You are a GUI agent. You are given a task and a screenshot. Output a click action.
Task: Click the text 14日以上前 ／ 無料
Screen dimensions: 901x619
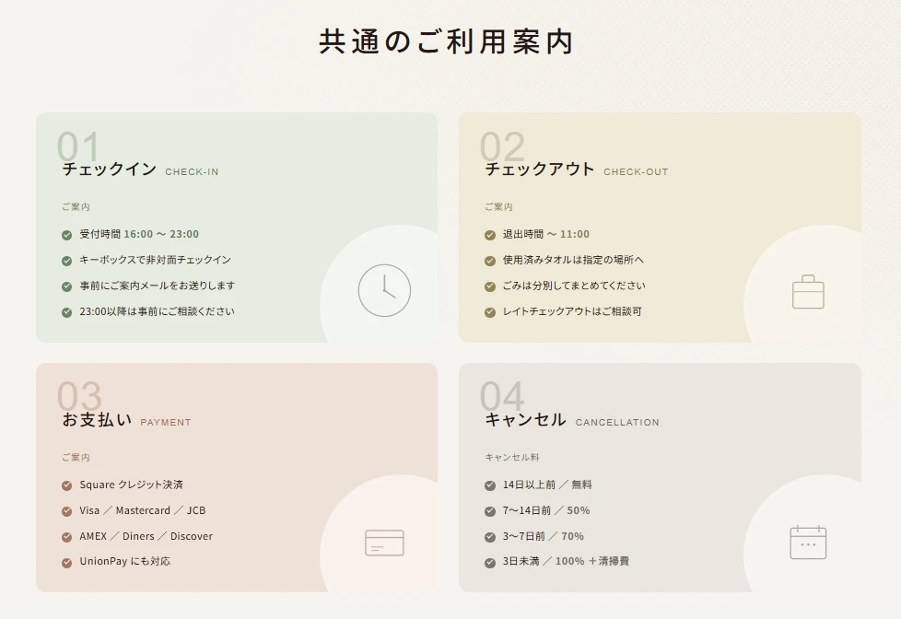(547, 485)
